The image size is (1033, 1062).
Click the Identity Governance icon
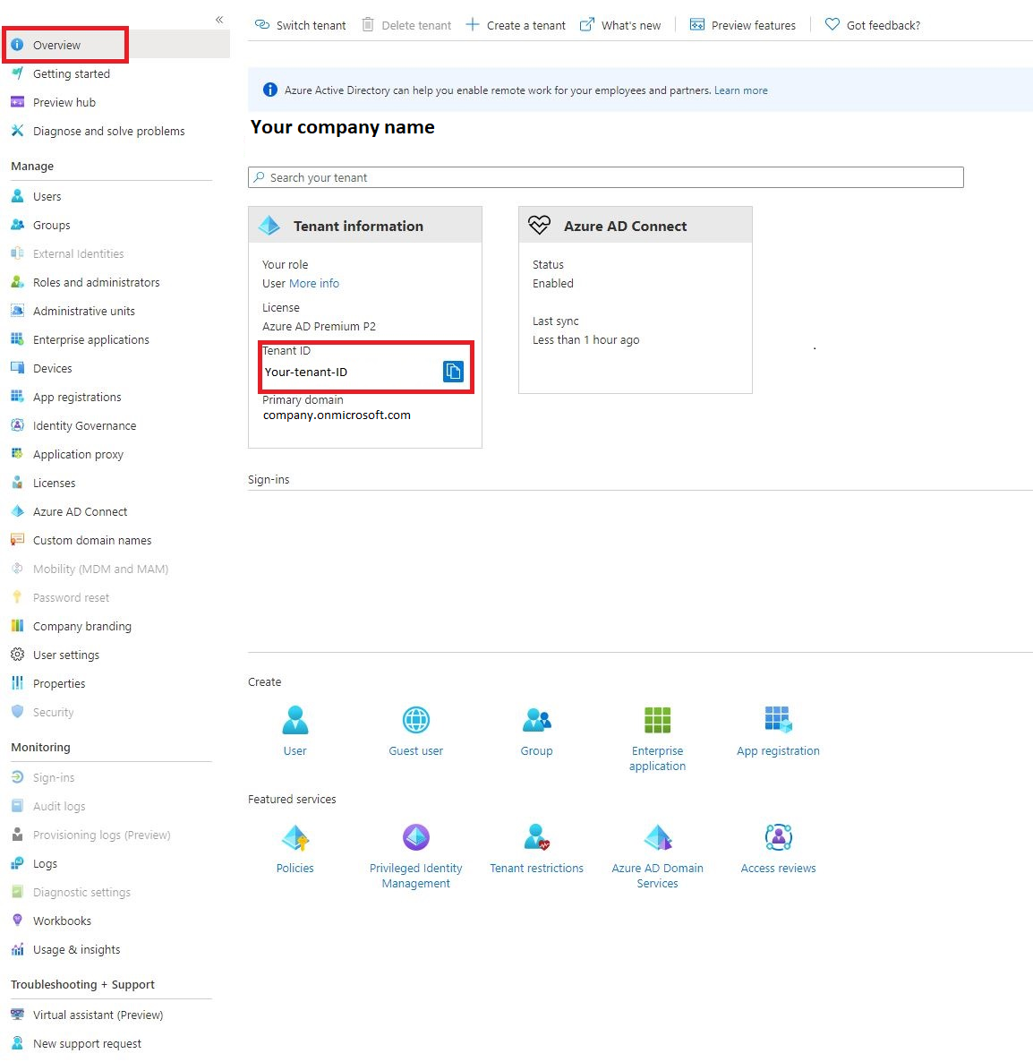[x=18, y=425]
